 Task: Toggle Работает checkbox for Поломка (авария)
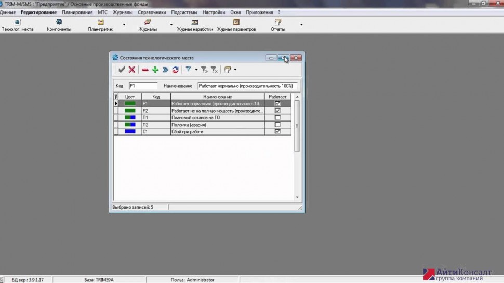point(277,125)
